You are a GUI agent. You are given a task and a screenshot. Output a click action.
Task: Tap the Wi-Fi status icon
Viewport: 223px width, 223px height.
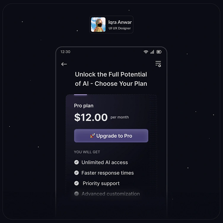pyautogui.click(x=146, y=52)
